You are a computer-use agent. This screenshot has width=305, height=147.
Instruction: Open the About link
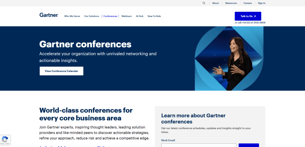(x=215, y=3)
